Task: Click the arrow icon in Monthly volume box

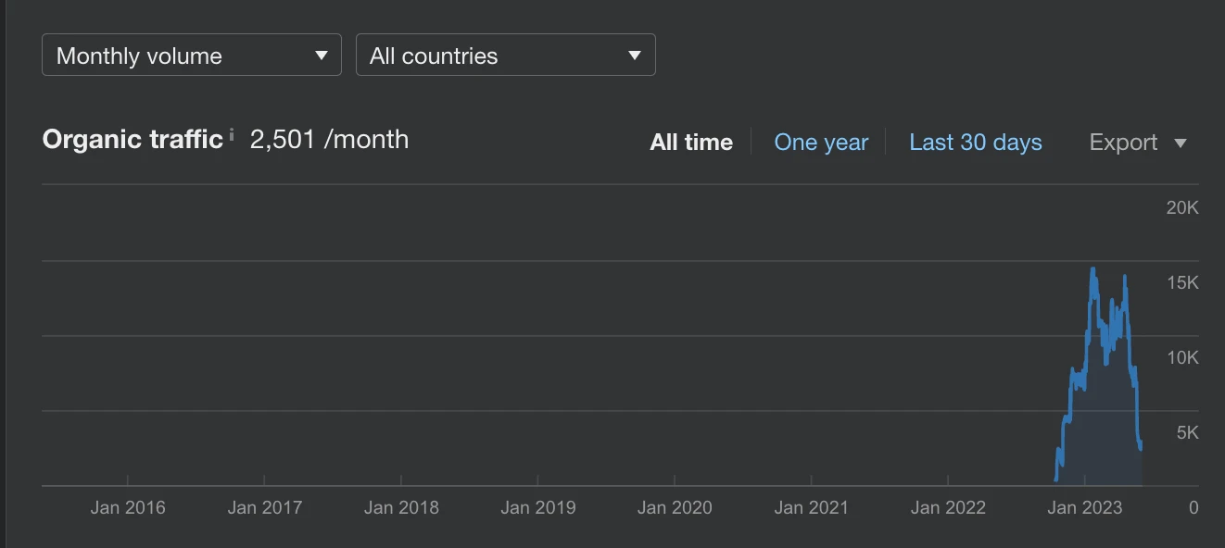Action: coord(322,56)
